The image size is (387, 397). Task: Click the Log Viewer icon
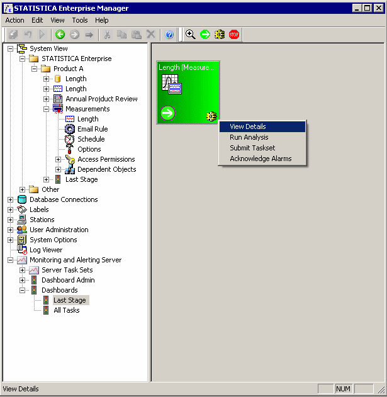(22, 250)
